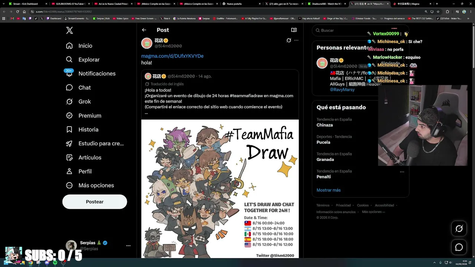Viewport: 475px width, 267px height.
Task: Switch to the ELRUBIUSOMG YouTube tab
Action: click(x=71, y=4)
